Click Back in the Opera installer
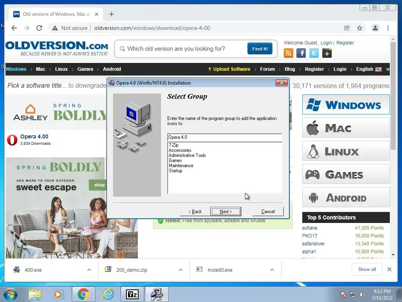Viewport: 402px width, 302px height. coord(195,211)
